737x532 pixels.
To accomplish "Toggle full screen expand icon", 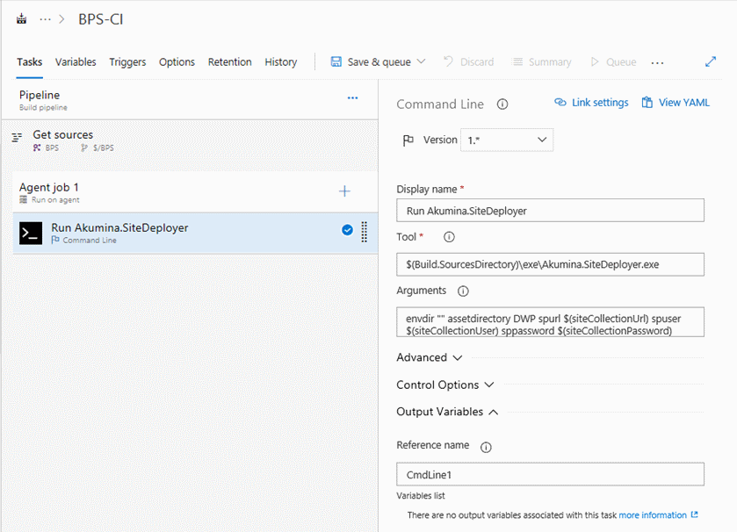I will point(711,61).
